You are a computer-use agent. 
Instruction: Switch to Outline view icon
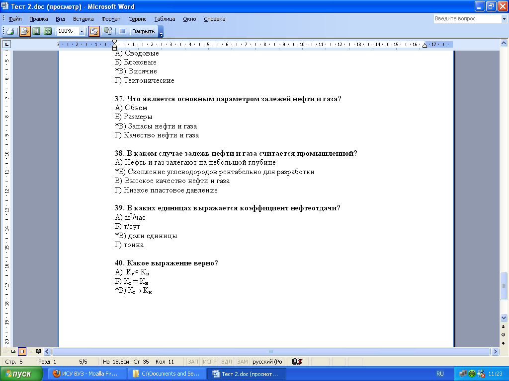point(30,352)
